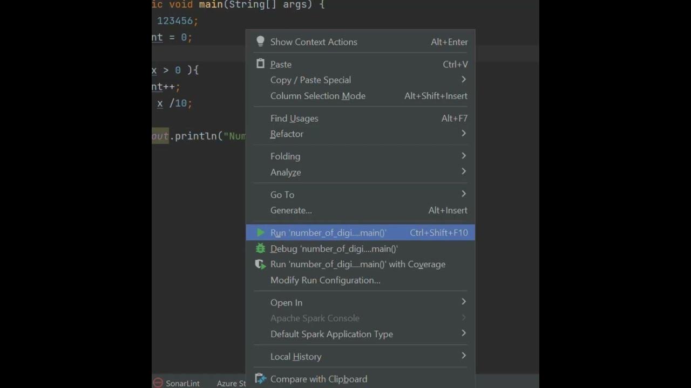Click the green Run triangle icon

click(261, 233)
